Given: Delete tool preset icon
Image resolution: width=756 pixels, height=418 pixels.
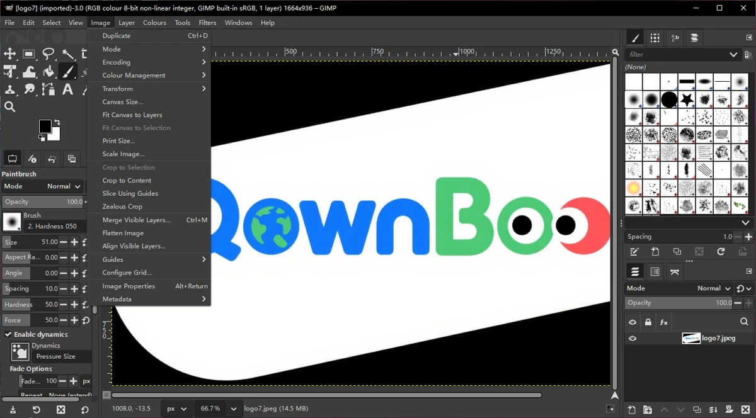Looking at the screenshot, I should [60, 410].
